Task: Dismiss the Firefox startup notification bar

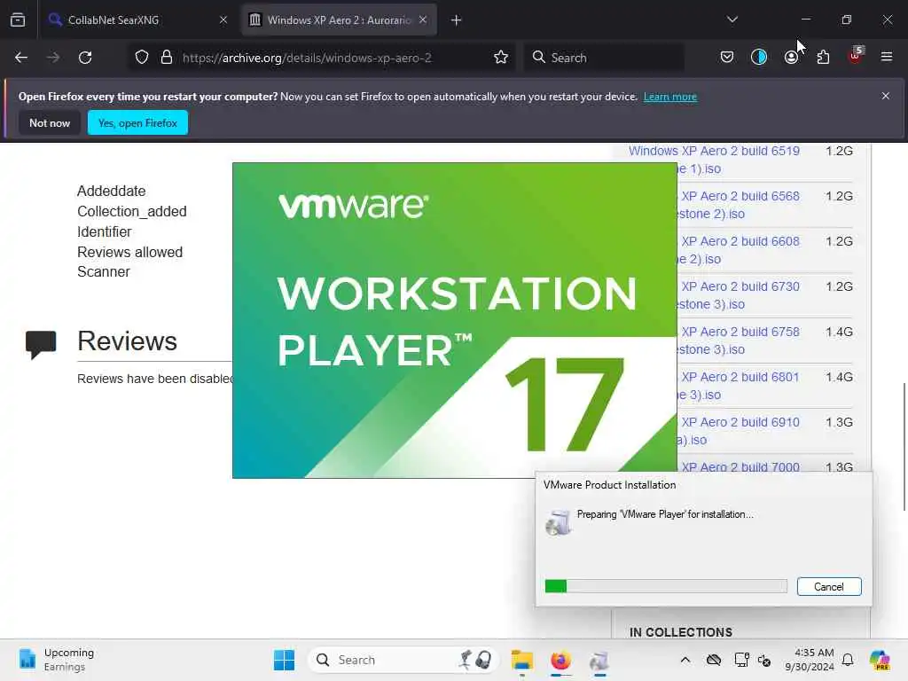Action: [x=886, y=96]
